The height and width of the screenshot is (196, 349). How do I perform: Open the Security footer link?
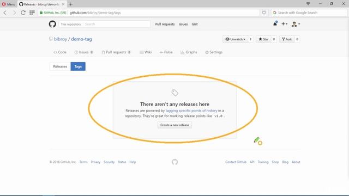click(109, 162)
